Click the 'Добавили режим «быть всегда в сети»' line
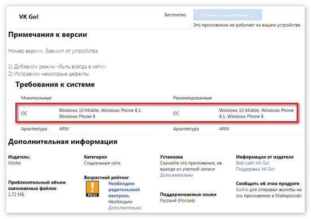Screen dimensions: 311x219 coord(57,67)
